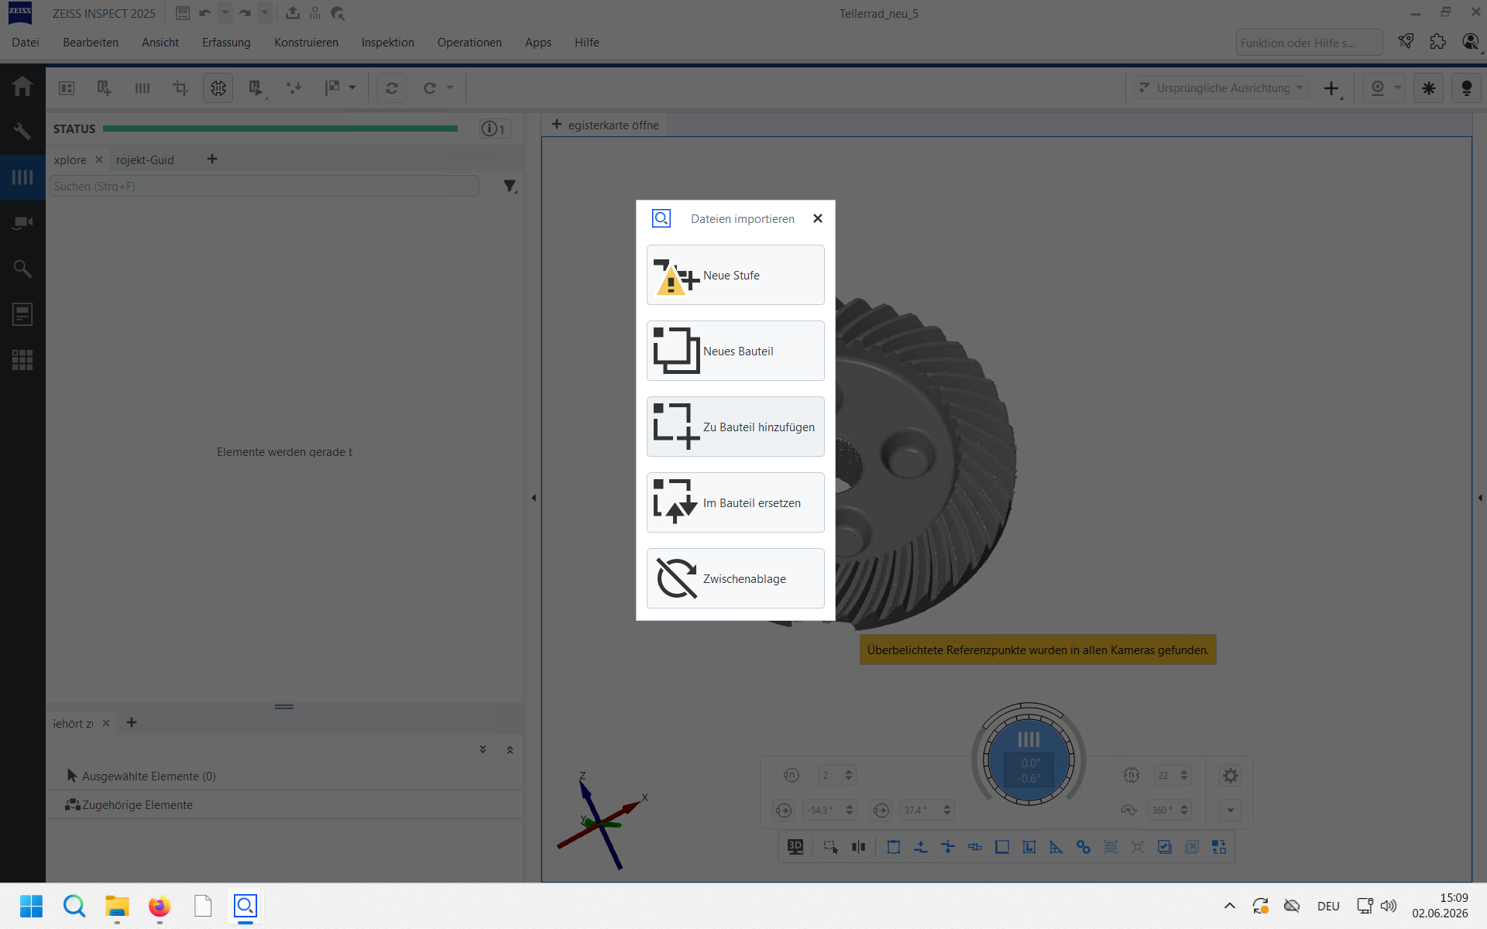This screenshot has height=929, width=1487.
Task: Click the green STATUS progress bar
Action: 280,129
